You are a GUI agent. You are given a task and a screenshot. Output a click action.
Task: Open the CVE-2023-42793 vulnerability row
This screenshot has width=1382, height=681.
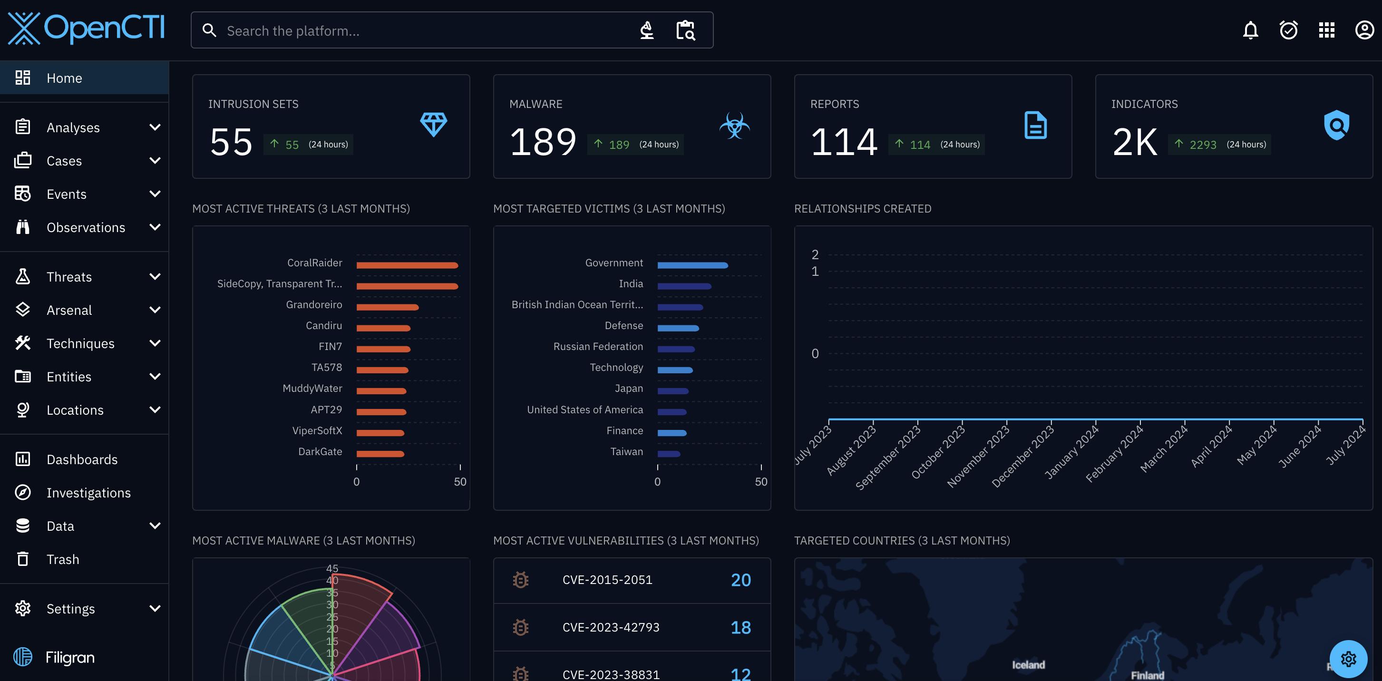632,627
